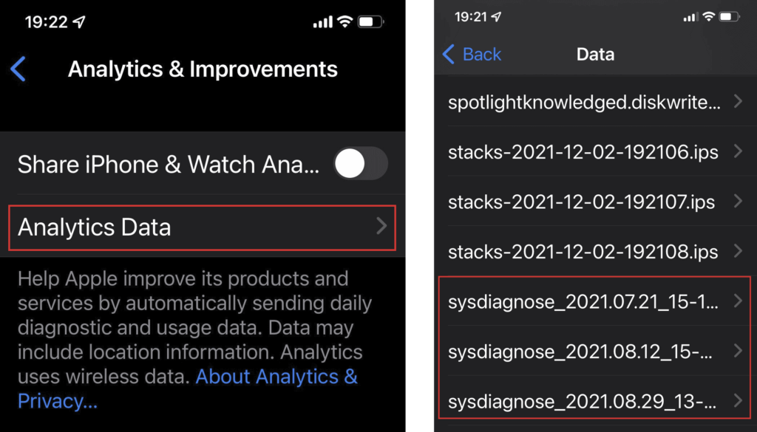The width and height of the screenshot is (757, 432).
Task: Go back from the Data screen
Action: 472,54
